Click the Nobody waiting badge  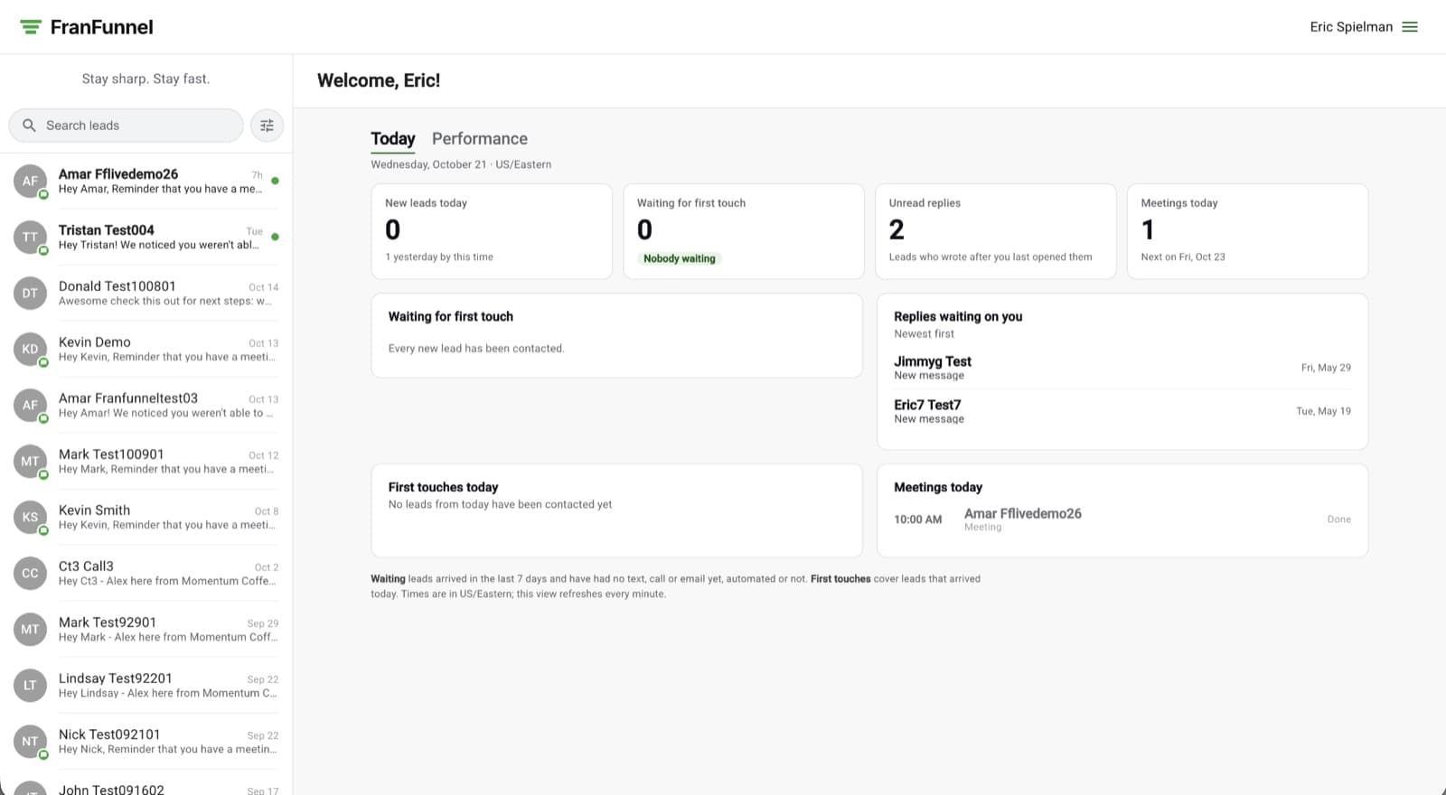click(x=680, y=258)
